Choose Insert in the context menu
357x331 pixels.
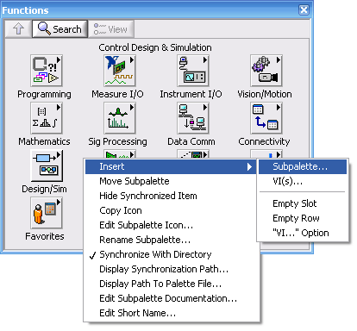[x=171, y=166]
